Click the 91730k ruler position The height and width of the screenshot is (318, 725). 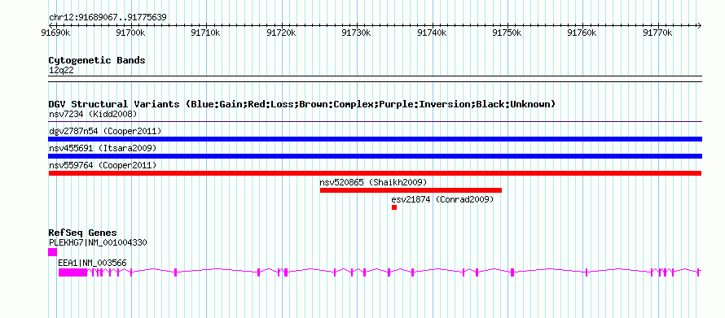pyautogui.click(x=357, y=33)
